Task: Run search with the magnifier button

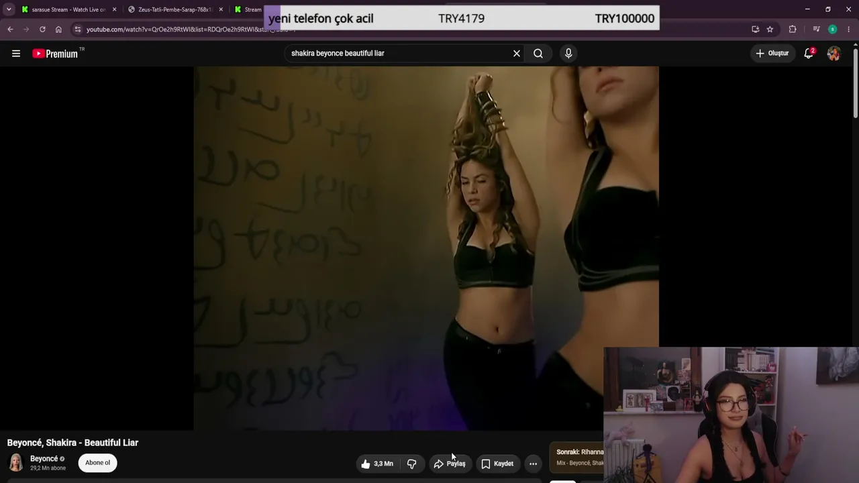Action: coord(538,54)
